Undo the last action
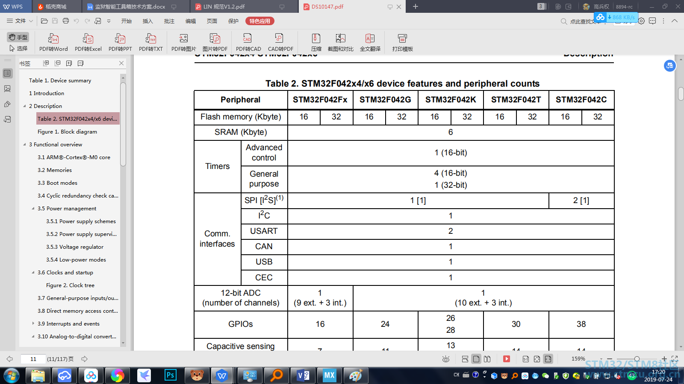 [x=77, y=21]
